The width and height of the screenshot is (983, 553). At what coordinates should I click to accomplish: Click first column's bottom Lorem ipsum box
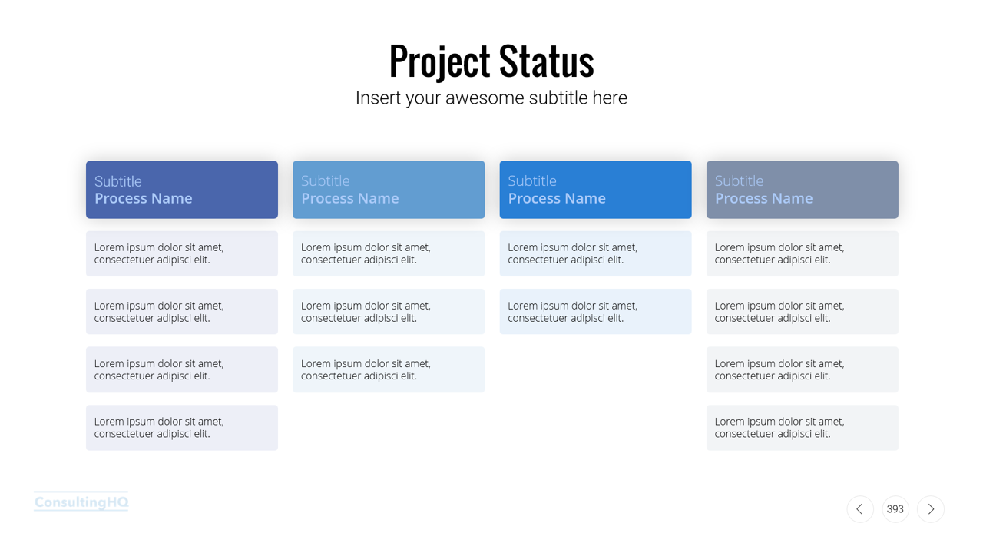click(182, 428)
